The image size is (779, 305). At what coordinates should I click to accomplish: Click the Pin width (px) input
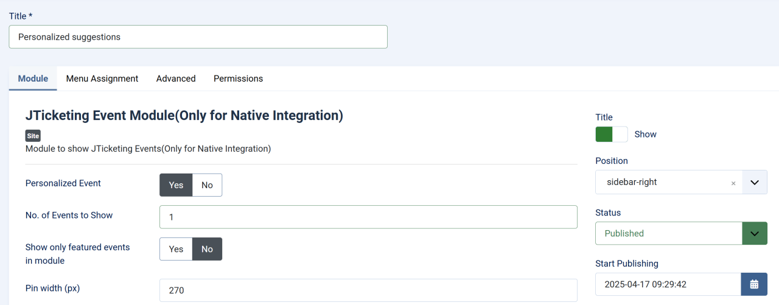coord(368,290)
